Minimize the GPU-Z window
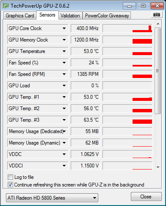Viewport: 166px width, 206px height. pyautogui.click(x=129, y=6)
